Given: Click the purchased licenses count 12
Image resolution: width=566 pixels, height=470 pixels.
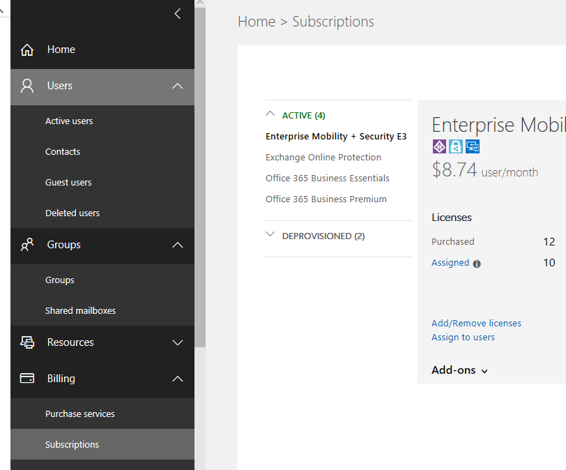Looking at the screenshot, I should point(549,242).
